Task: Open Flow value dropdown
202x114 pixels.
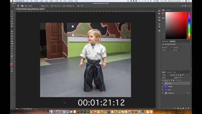Action: [61, 6]
